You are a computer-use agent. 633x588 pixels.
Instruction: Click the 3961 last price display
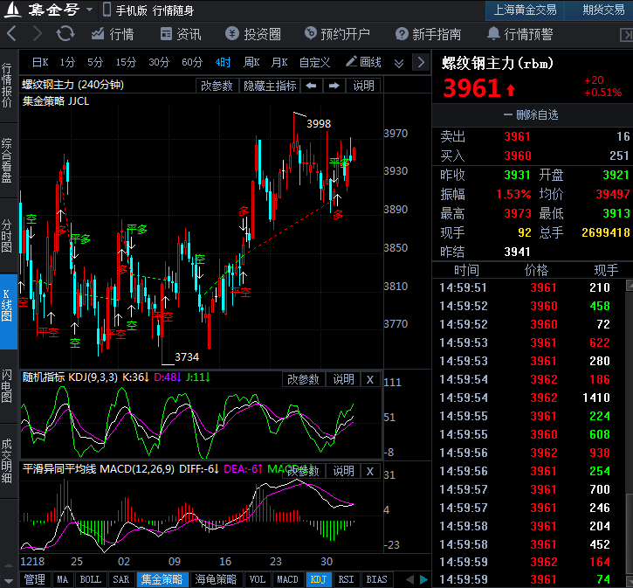pos(472,87)
